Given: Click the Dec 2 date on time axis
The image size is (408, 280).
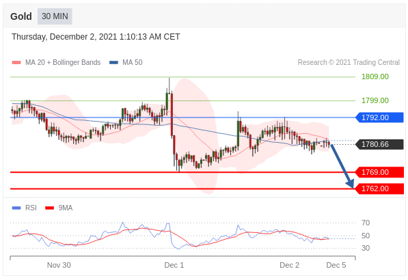Looking at the screenshot, I should (x=289, y=265).
